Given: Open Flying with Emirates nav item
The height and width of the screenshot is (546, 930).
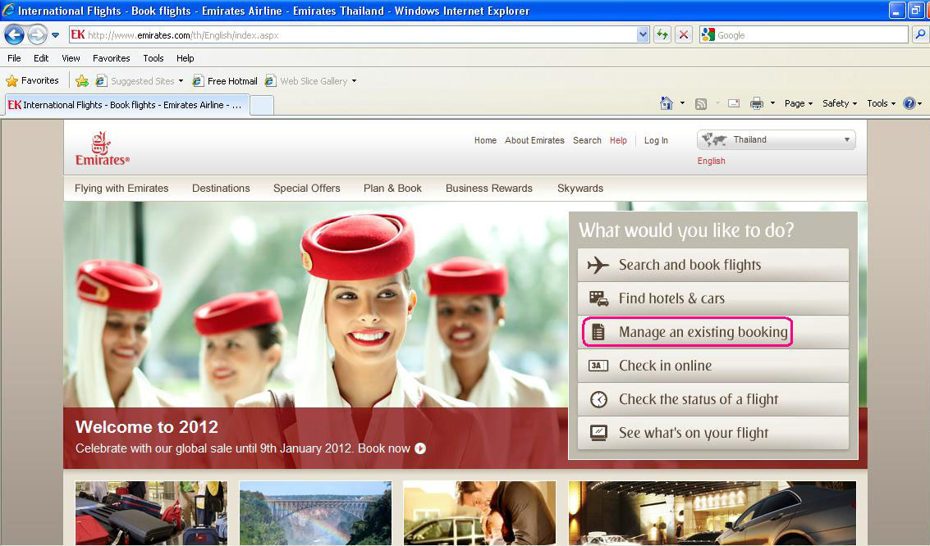Looking at the screenshot, I should 121,189.
